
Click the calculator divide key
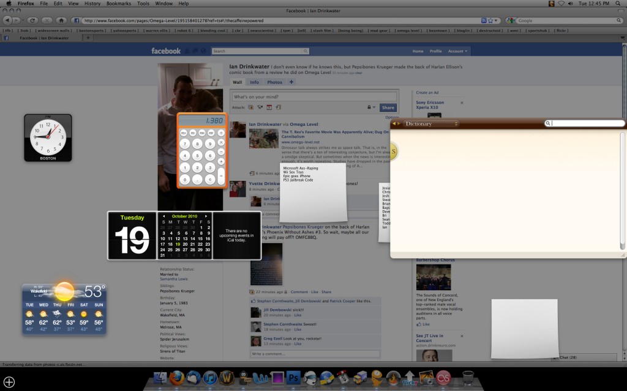click(221, 133)
